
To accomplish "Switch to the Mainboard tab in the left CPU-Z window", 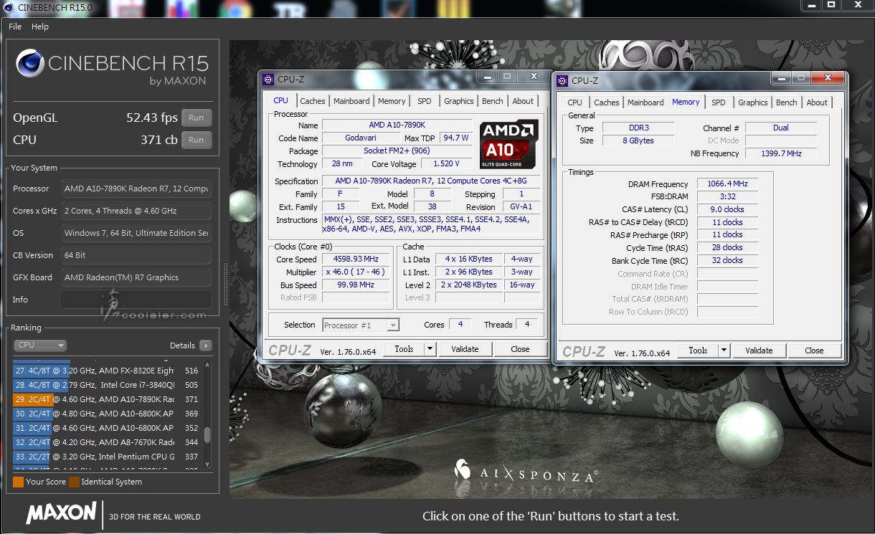I will click(351, 101).
